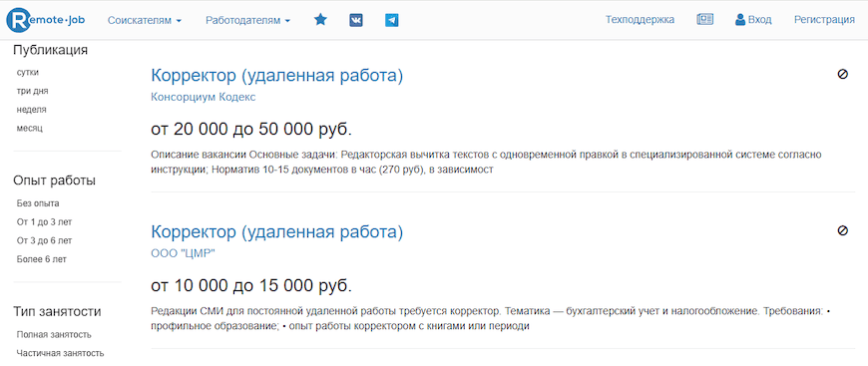Open Корректор vacancy from ООО "ЦМР"
Viewport: 868px width, 366px height.
click(x=276, y=232)
